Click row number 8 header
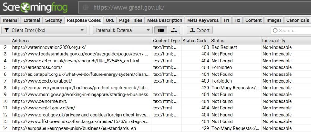This screenshot has width=311, height=132. click(5, 88)
